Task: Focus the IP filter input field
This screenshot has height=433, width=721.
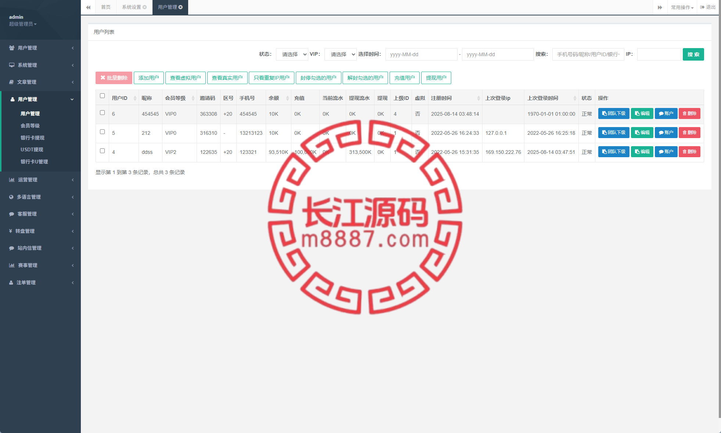Action: click(x=659, y=54)
